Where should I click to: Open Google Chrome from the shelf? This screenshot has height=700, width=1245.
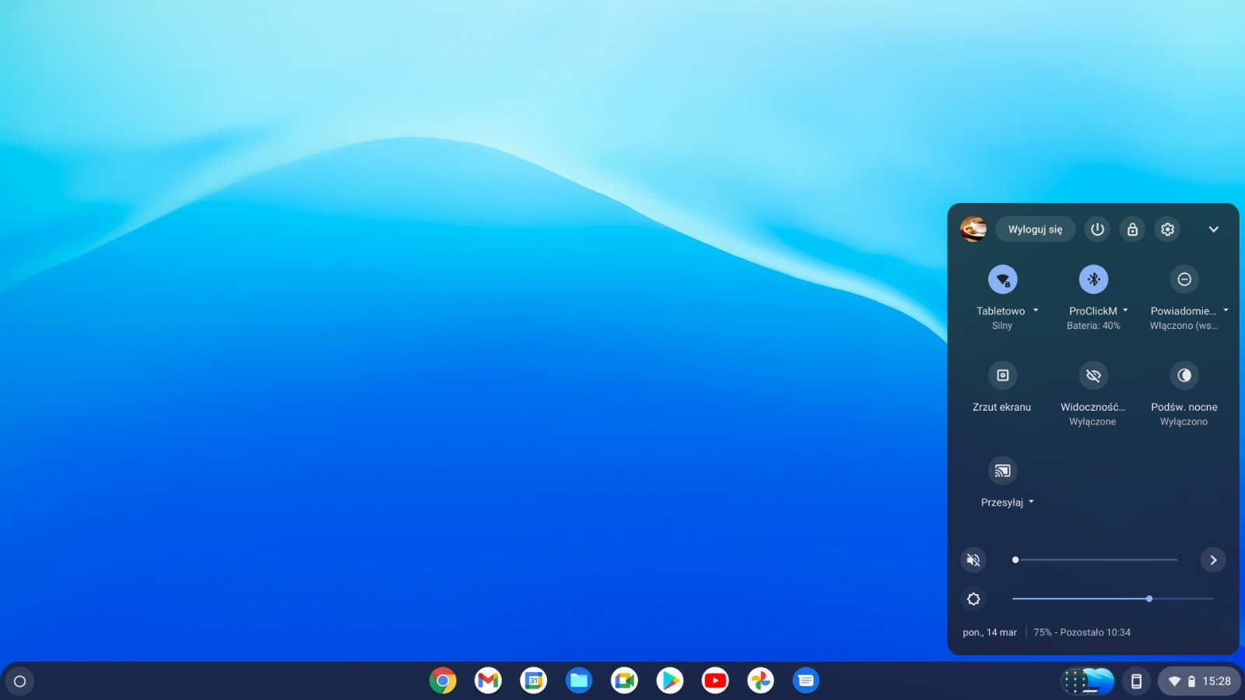(443, 681)
